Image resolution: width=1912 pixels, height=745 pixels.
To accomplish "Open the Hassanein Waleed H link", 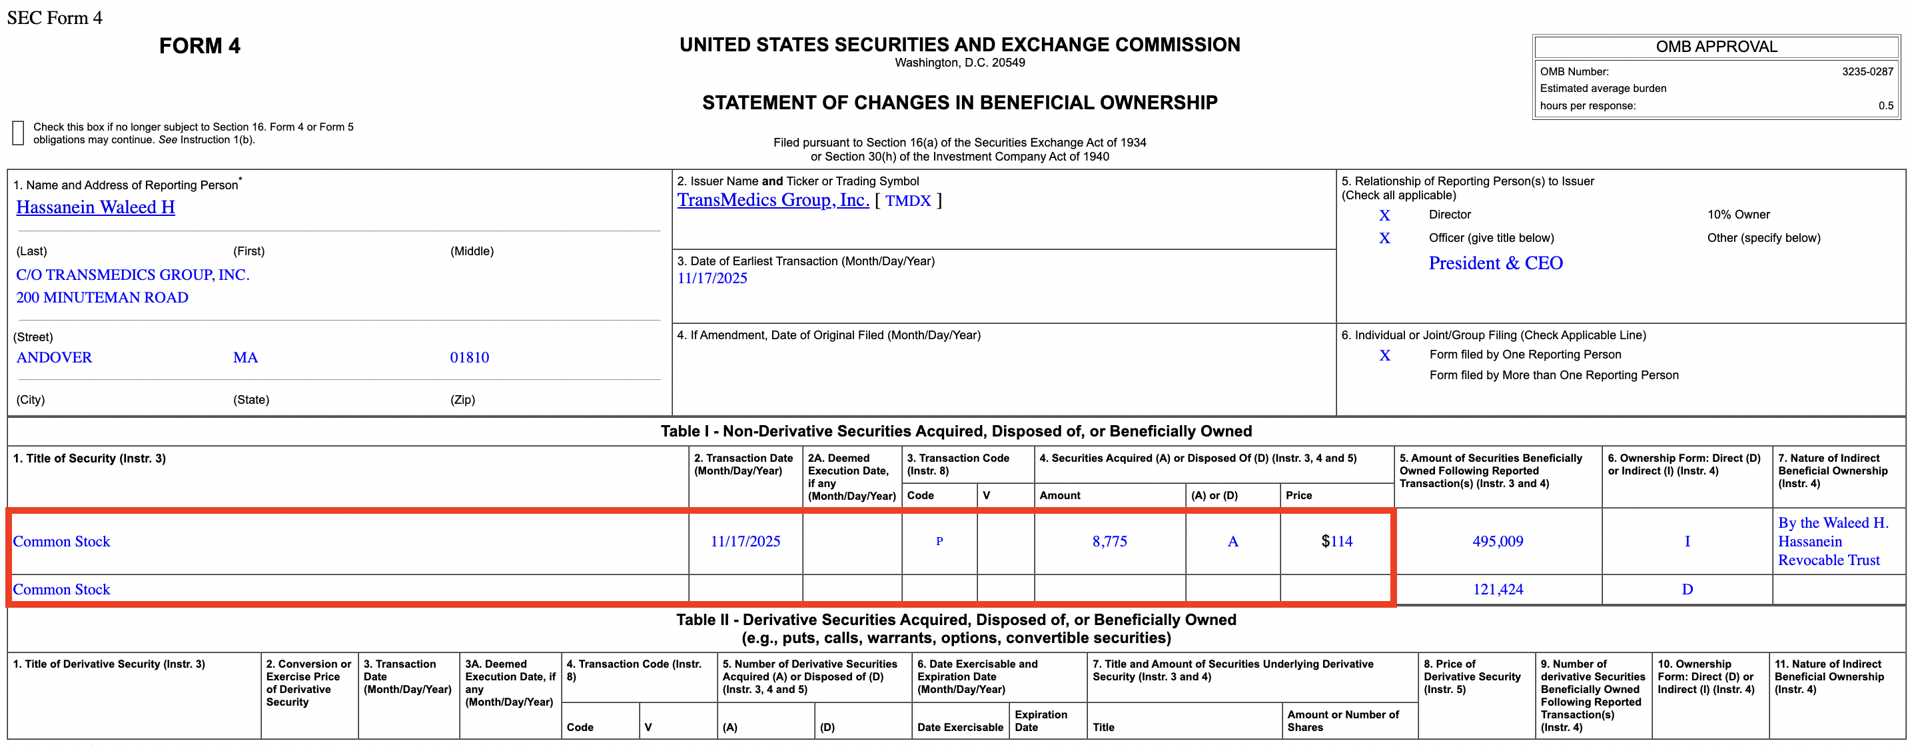I will (x=95, y=207).
